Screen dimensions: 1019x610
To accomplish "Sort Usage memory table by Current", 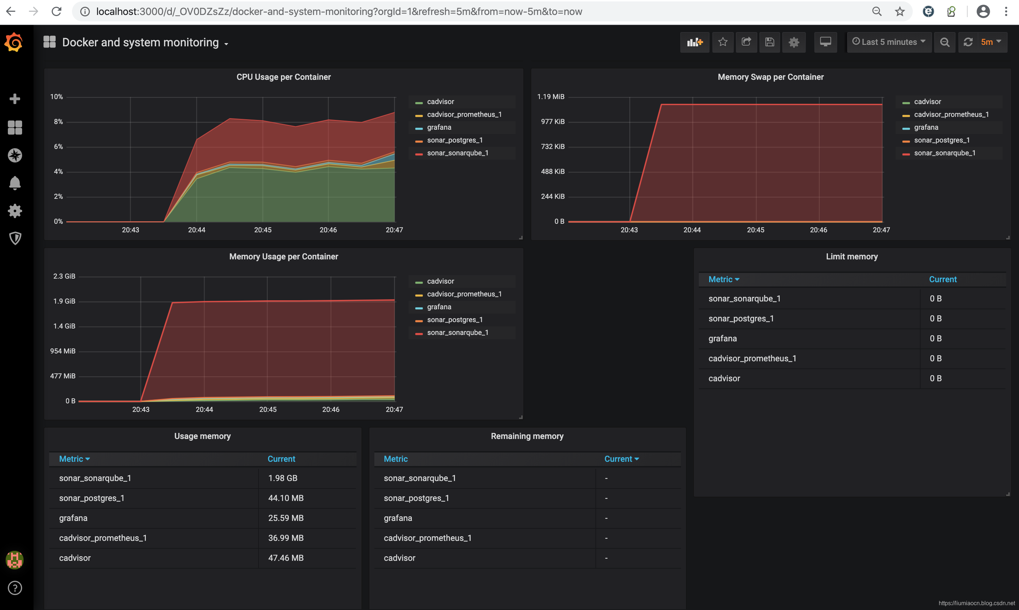I will tap(281, 459).
